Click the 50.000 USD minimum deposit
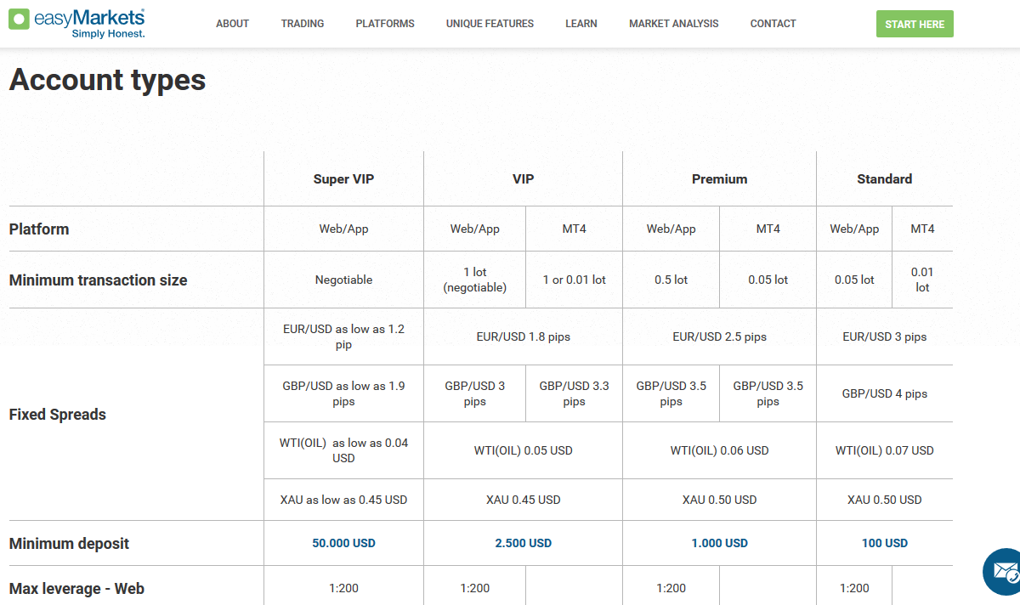 pos(343,543)
